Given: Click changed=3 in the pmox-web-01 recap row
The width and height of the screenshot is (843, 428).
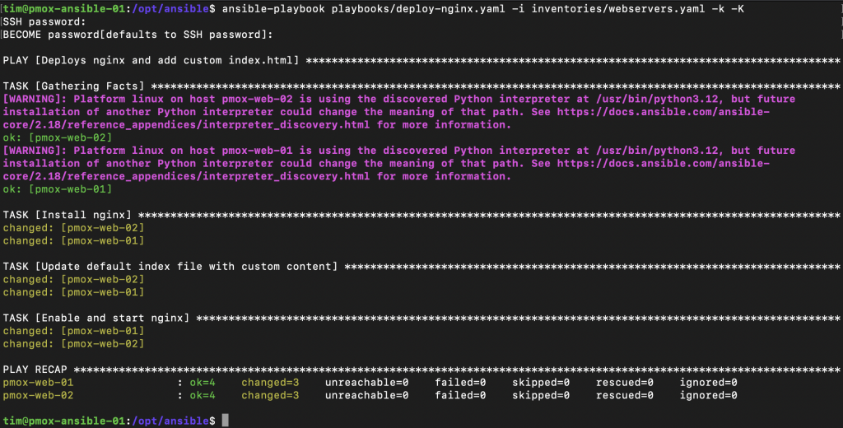Looking at the screenshot, I should pyautogui.click(x=269, y=383).
